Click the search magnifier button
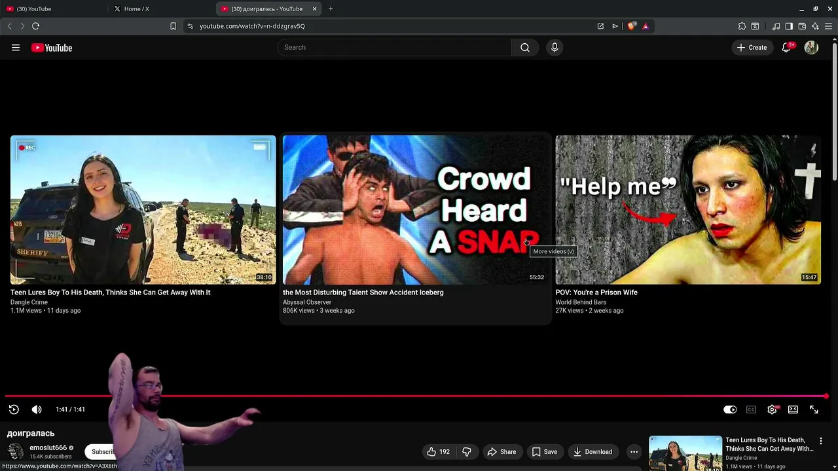838x471 pixels. pos(525,47)
